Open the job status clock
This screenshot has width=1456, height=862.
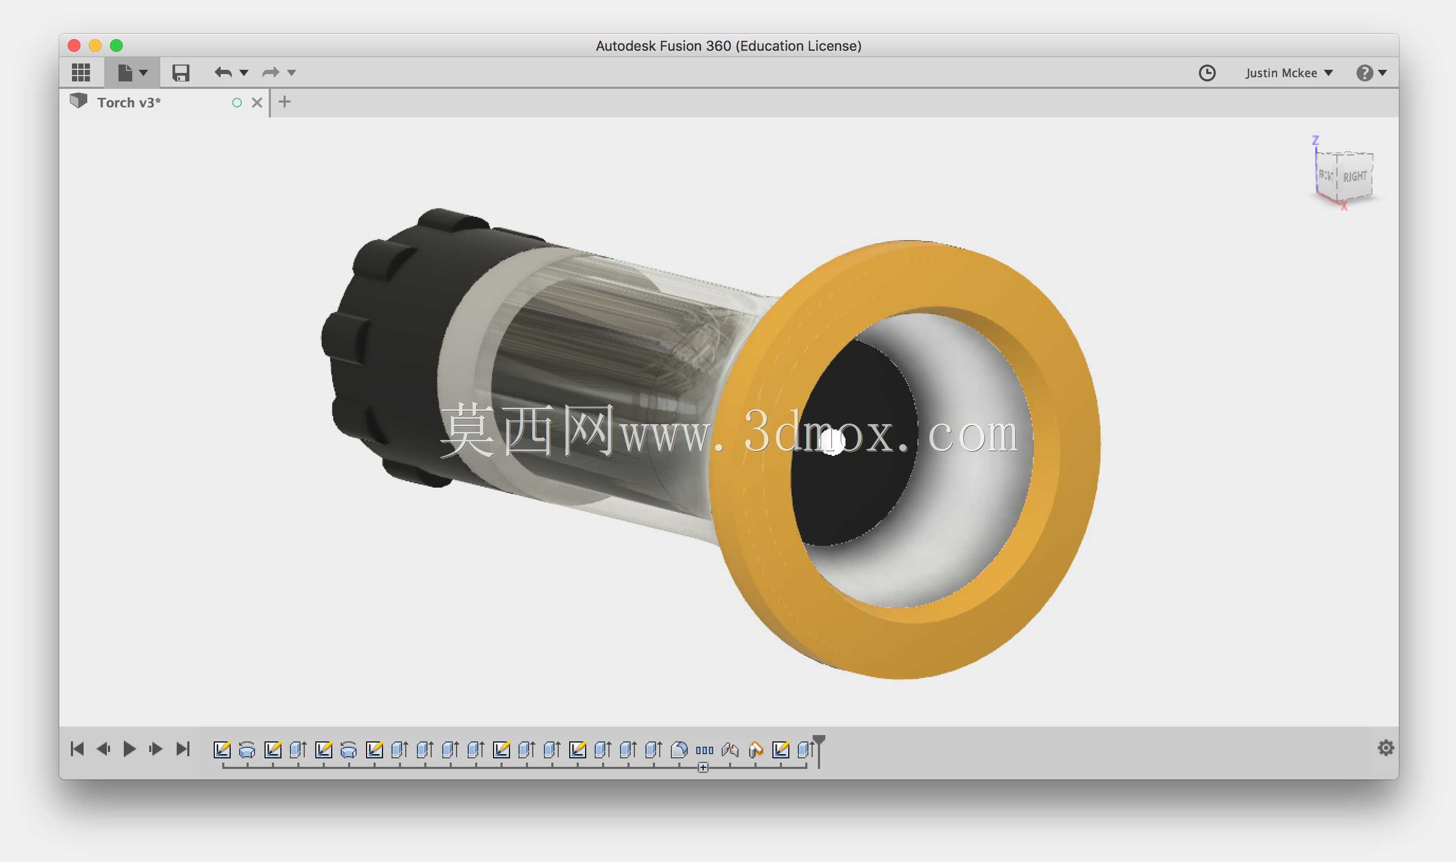(1207, 72)
